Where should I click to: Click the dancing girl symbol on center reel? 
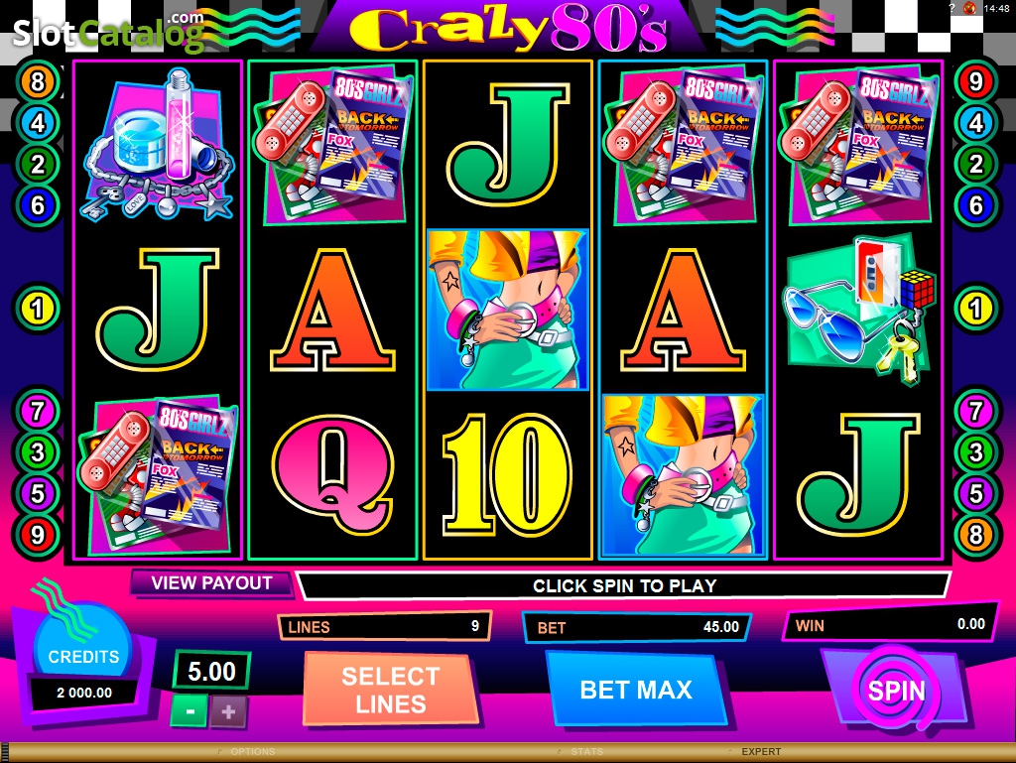[x=507, y=310]
